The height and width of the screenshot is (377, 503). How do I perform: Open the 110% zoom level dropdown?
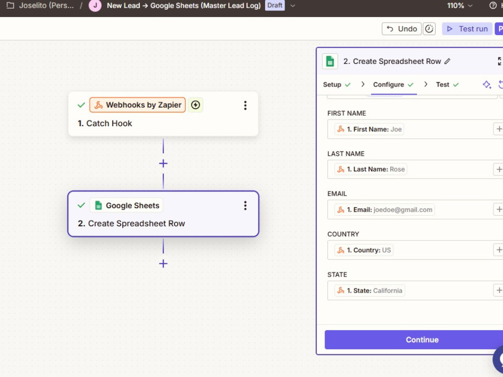(460, 6)
